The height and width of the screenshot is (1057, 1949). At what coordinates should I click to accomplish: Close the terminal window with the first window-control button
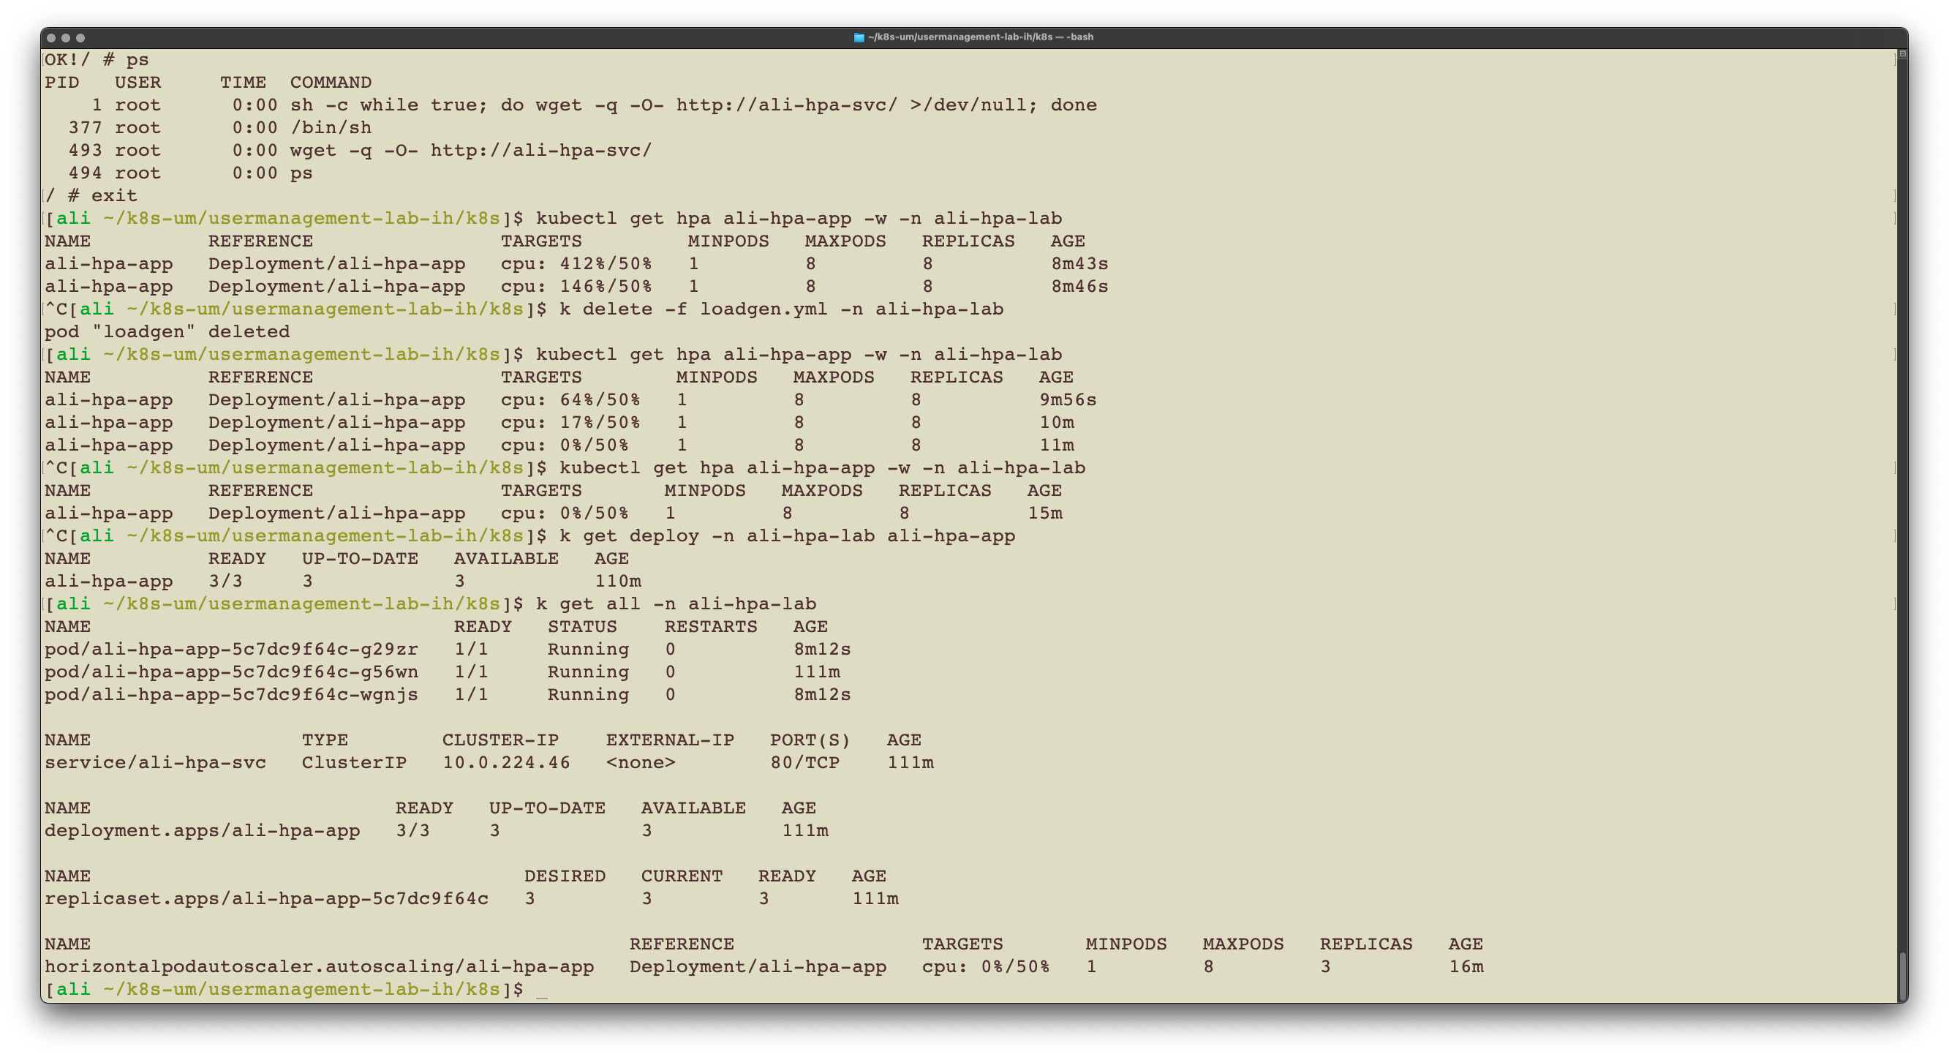50,38
